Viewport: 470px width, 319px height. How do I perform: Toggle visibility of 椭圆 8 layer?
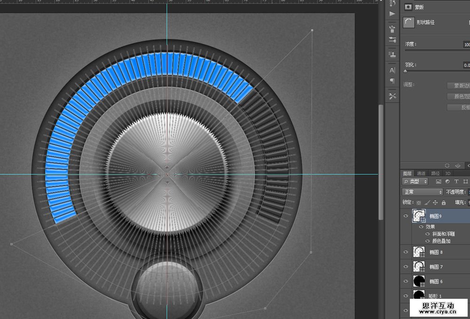[x=406, y=252]
